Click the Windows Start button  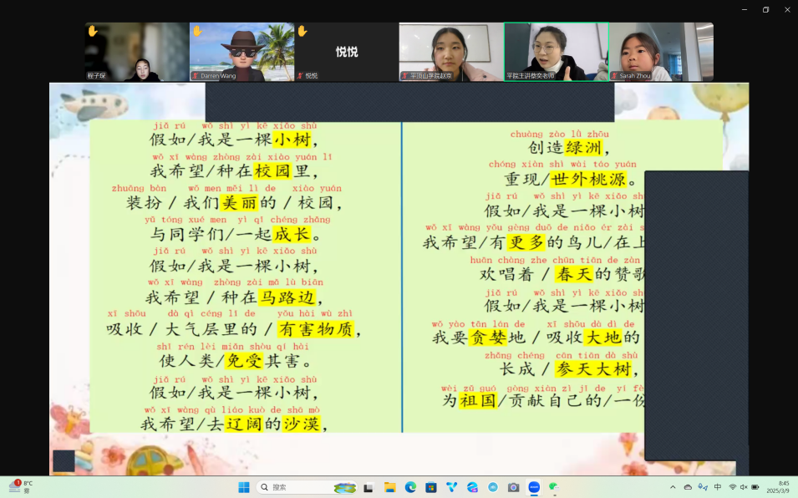[244, 487]
